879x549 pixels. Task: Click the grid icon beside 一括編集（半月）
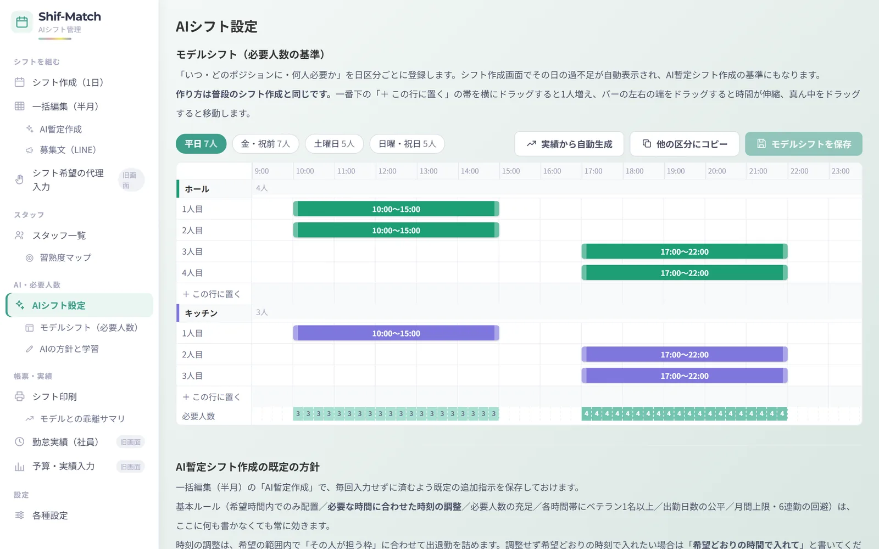pos(20,106)
